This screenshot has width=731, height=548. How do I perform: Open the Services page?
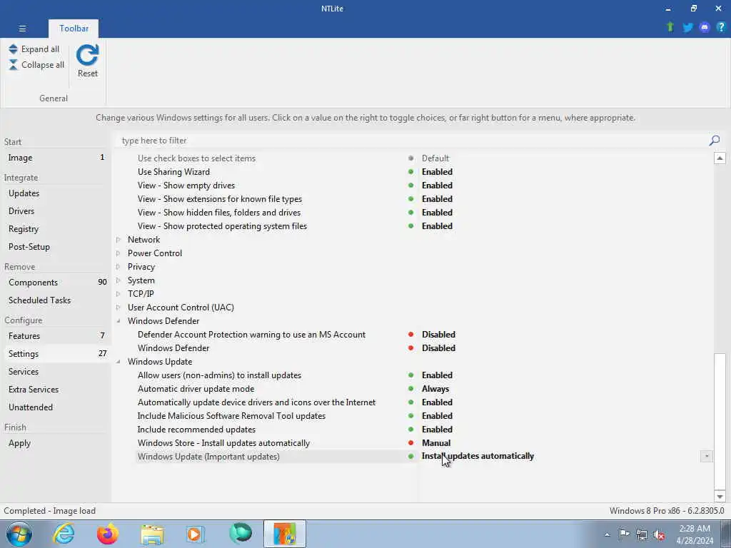point(56,371)
